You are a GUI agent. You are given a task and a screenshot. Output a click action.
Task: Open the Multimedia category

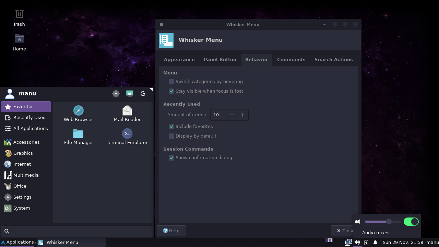(x=26, y=175)
